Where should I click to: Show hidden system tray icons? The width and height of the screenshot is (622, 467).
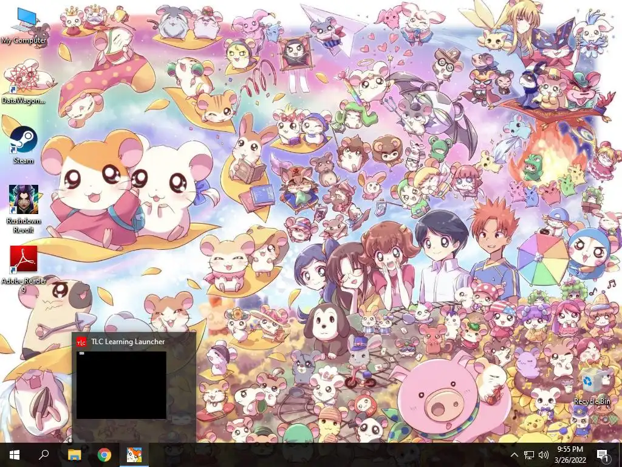click(514, 455)
